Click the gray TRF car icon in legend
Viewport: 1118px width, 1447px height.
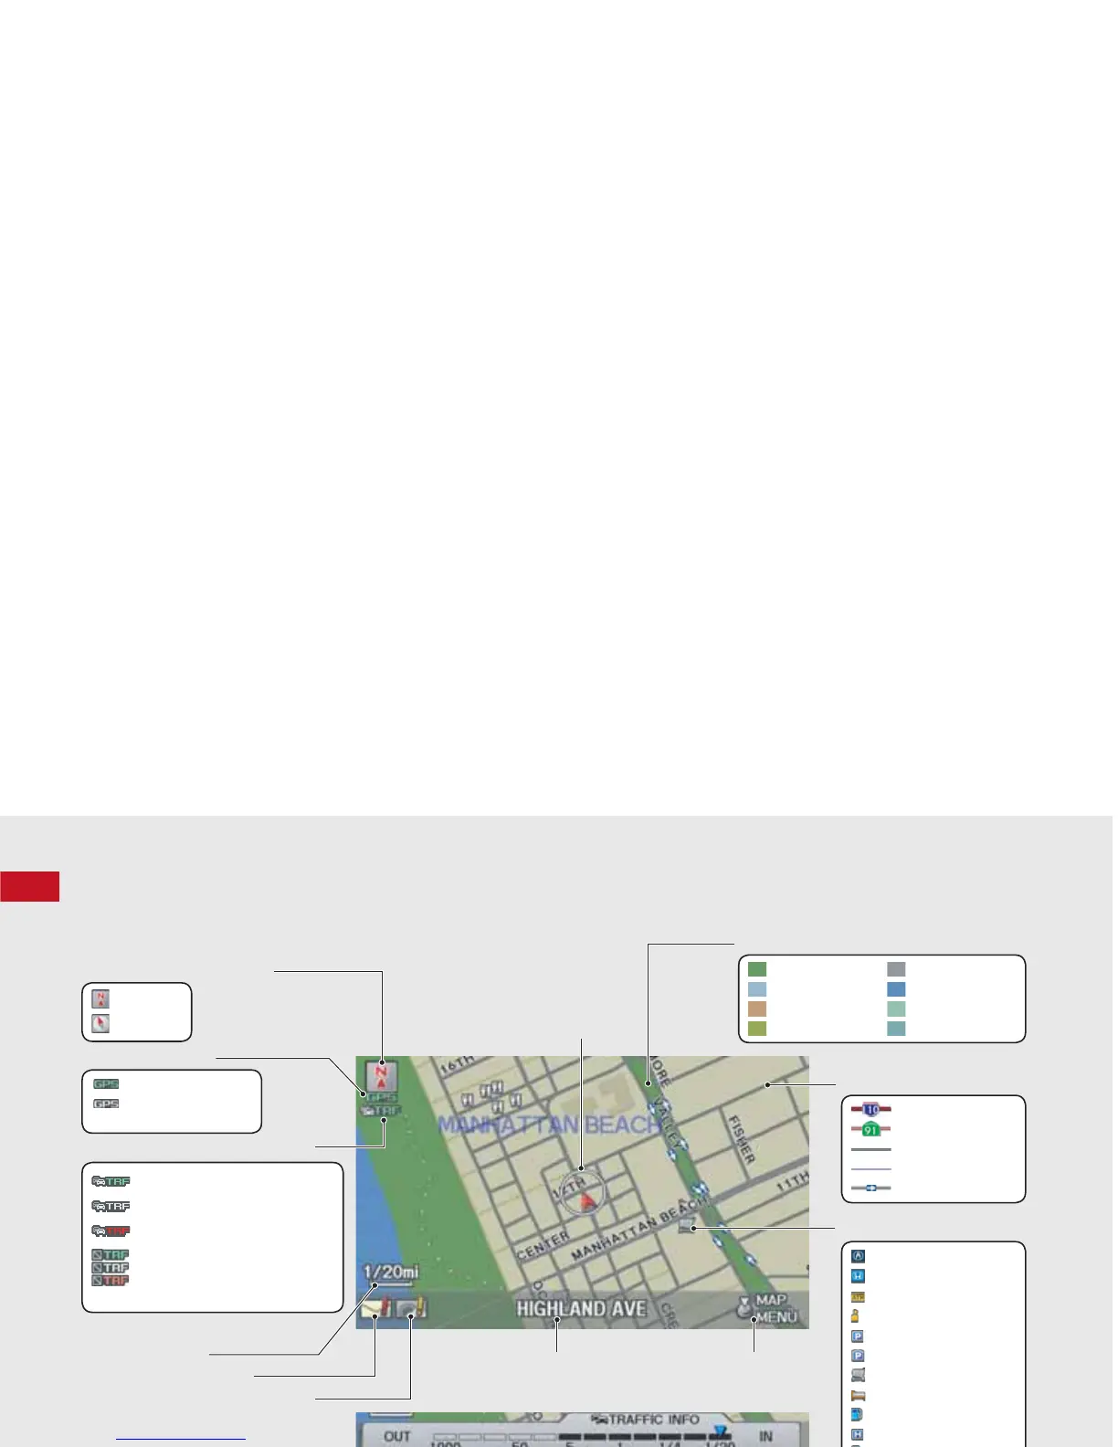[111, 1206]
